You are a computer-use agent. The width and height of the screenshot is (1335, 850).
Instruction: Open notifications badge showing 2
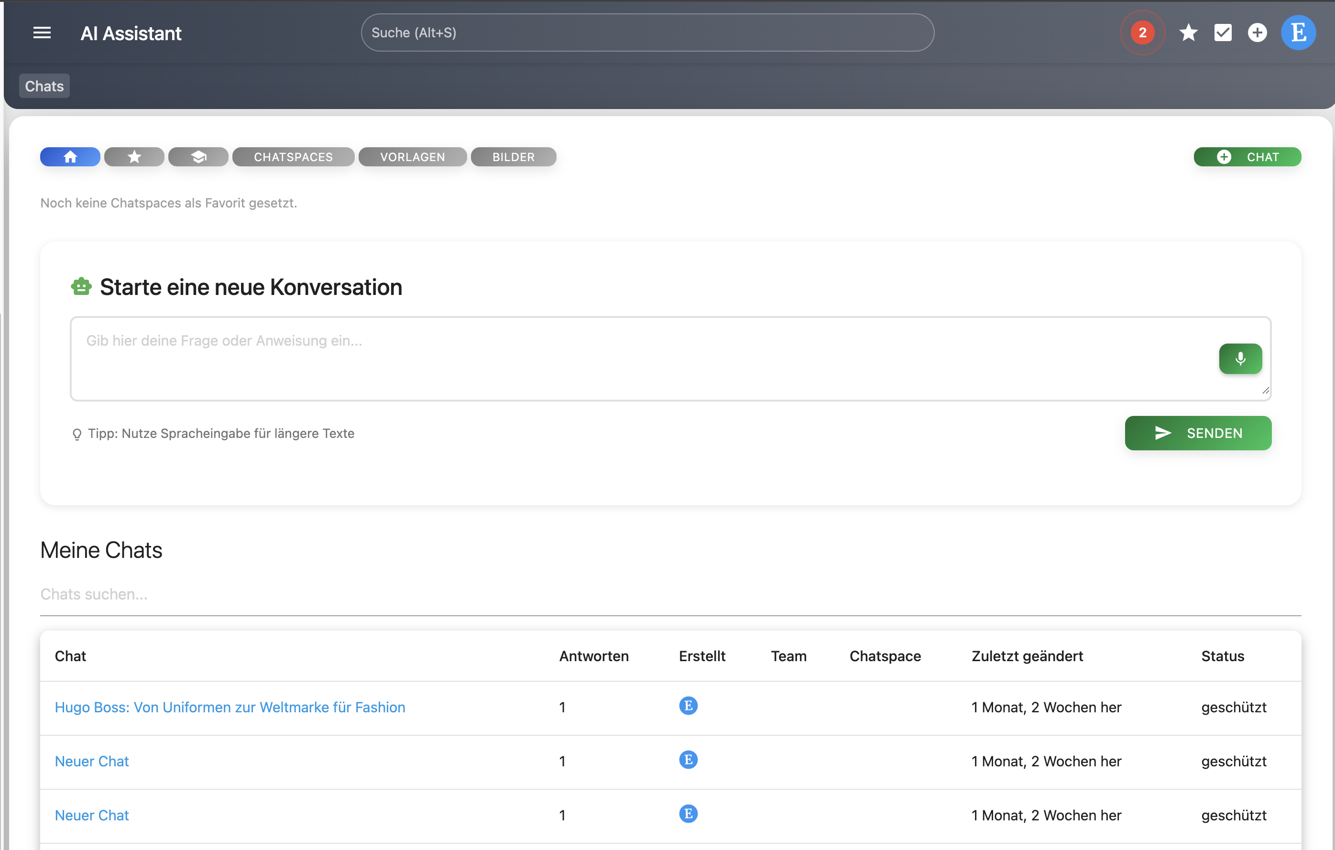(x=1142, y=33)
